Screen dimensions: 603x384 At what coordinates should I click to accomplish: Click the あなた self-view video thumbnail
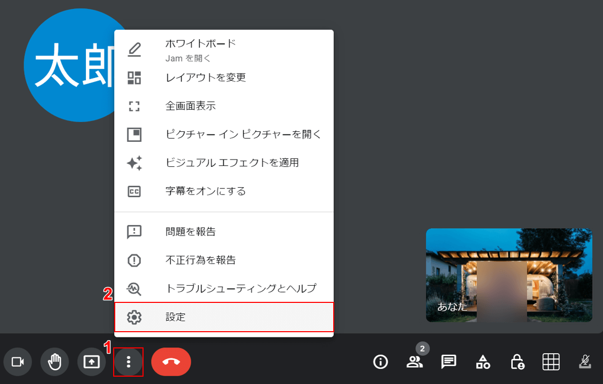point(509,275)
